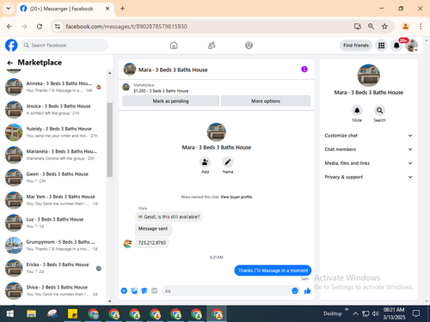Edit chat name with pencil icon

(x=228, y=162)
